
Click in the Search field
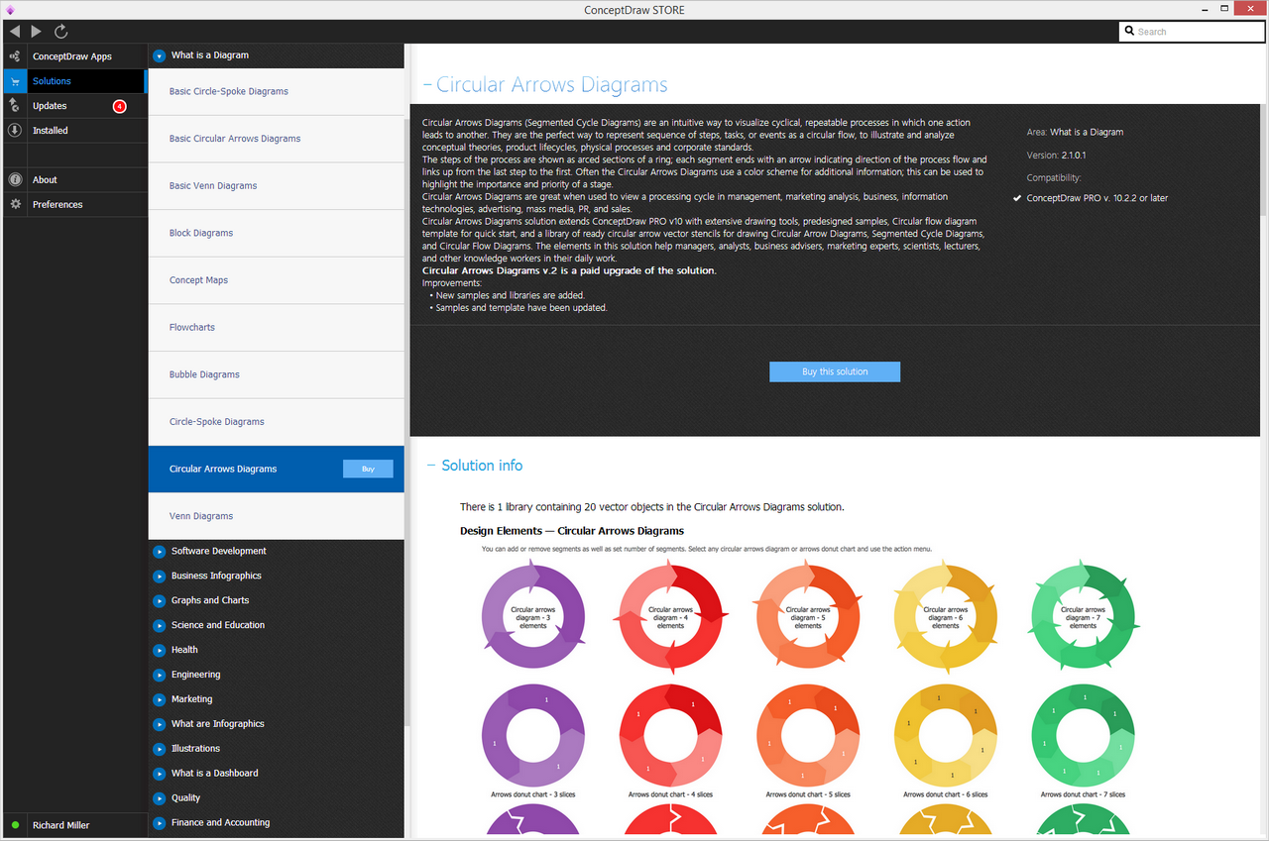(x=1192, y=32)
